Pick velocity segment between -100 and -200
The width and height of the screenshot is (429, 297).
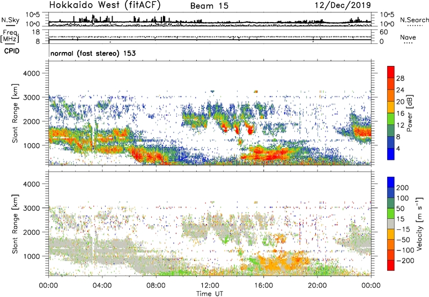click(391, 255)
